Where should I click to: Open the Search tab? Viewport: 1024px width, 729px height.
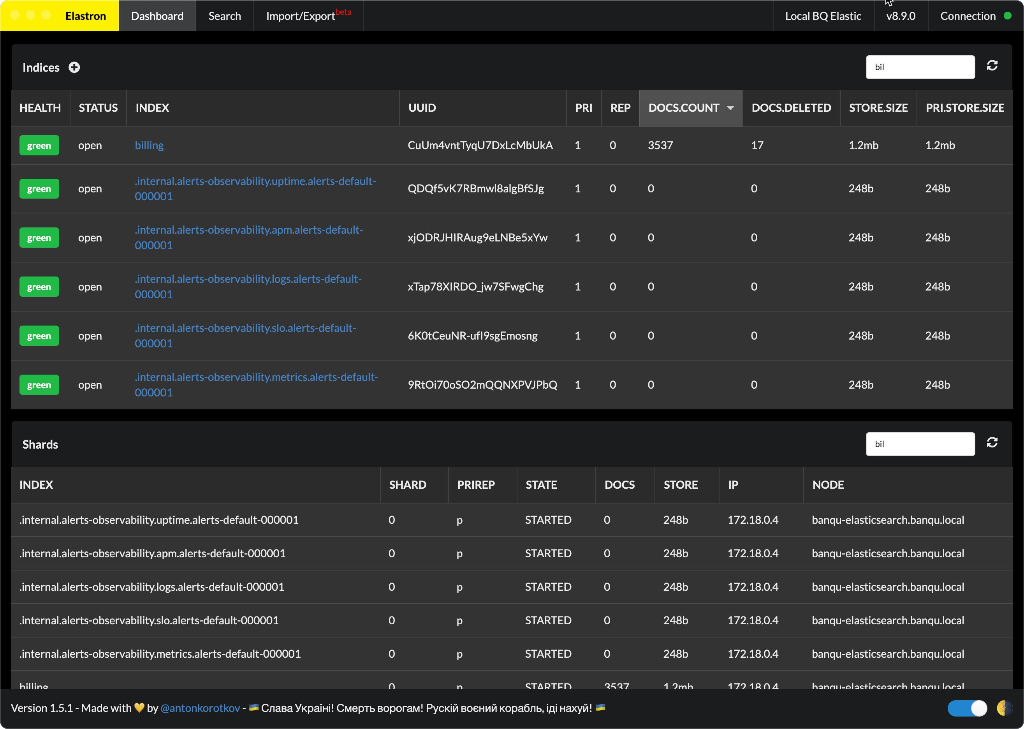(224, 16)
